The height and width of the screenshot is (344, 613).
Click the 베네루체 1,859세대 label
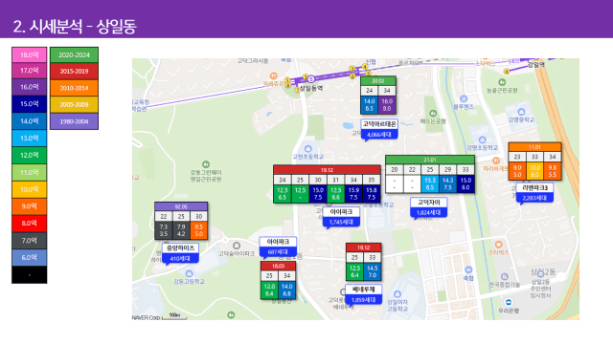363,294
